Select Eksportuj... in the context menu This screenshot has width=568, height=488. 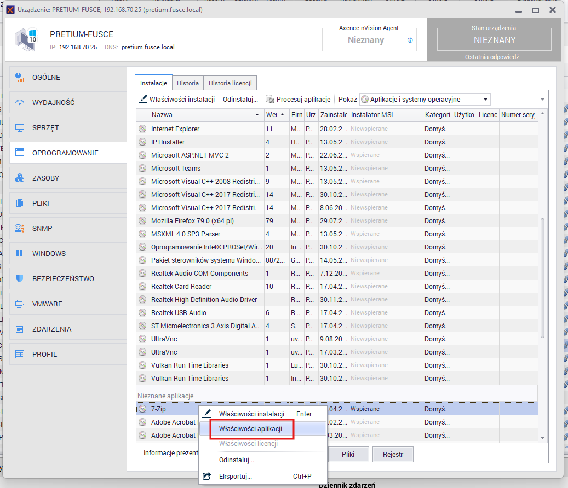(236, 476)
